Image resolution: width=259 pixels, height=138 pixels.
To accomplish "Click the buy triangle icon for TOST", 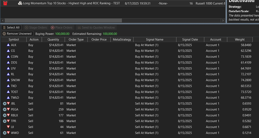I will 8,92.
